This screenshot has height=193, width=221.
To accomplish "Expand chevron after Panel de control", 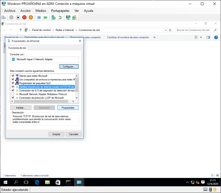I will click(53, 30).
